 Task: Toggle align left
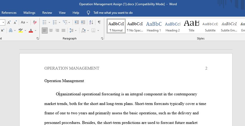pyautogui.click(x=45, y=30)
